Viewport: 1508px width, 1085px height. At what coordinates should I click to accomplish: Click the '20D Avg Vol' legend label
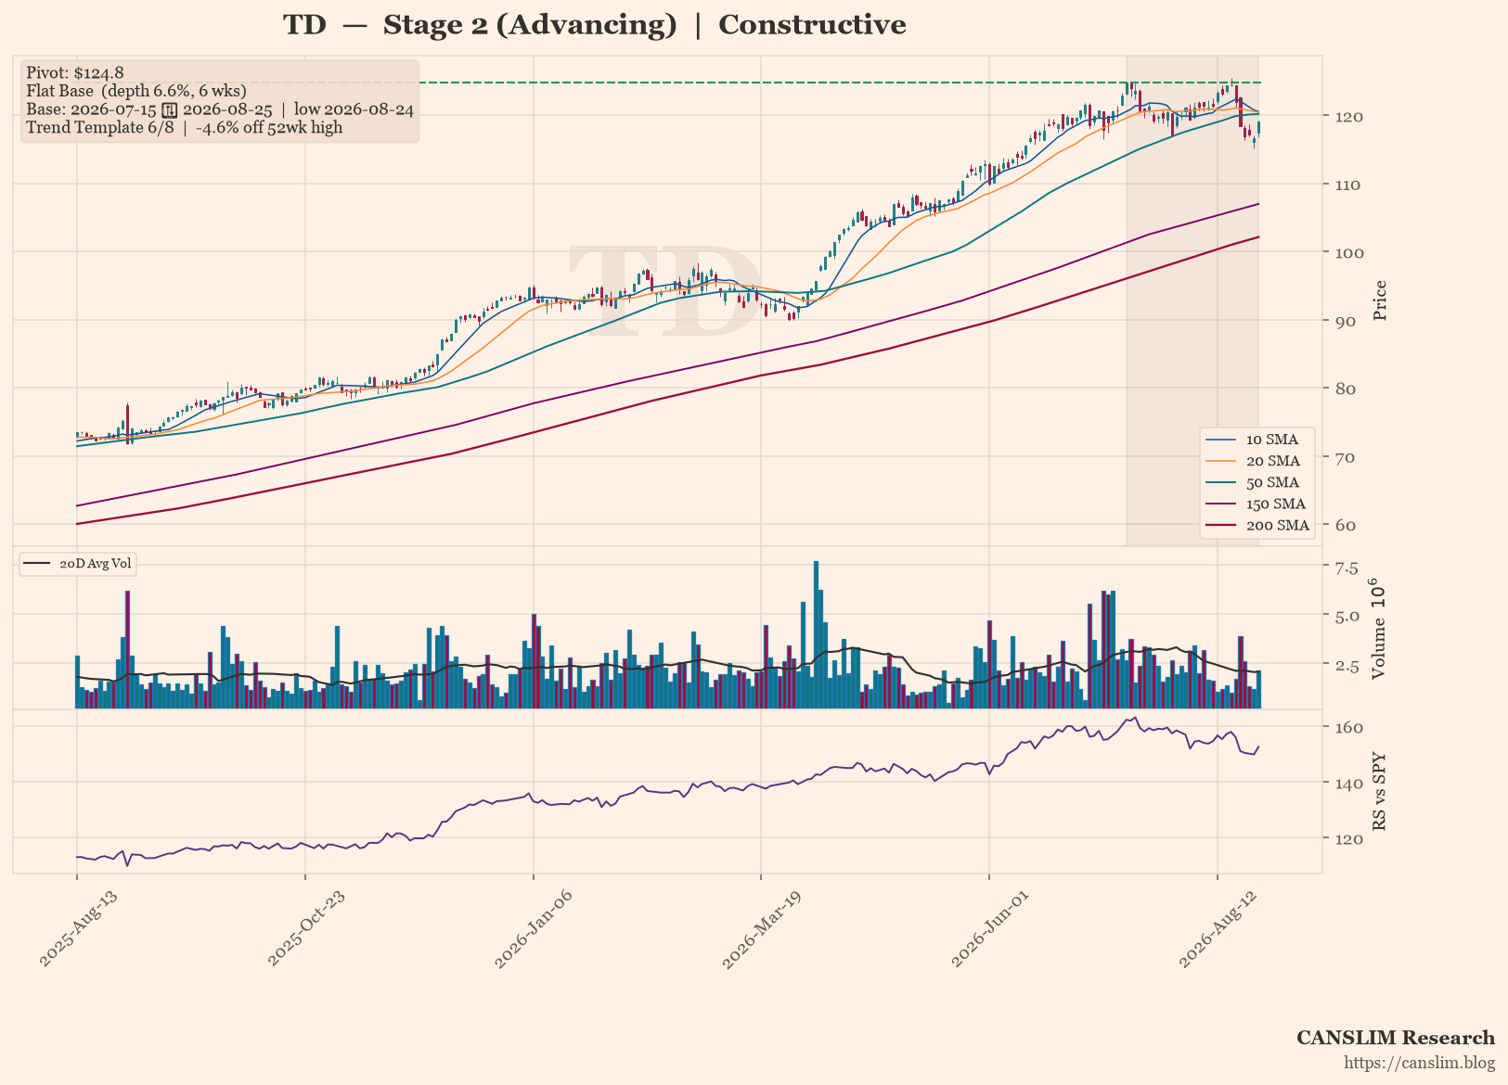(96, 564)
